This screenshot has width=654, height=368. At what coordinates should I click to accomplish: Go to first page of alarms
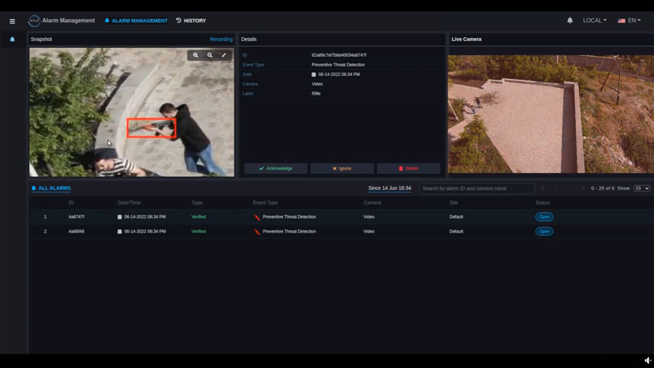tap(543, 189)
